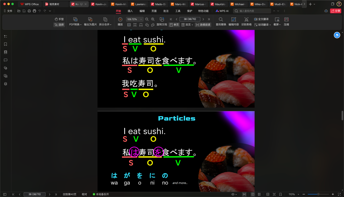
Task: Toggle fullscreen icon at status bar end
Action: tap(339, 194)
